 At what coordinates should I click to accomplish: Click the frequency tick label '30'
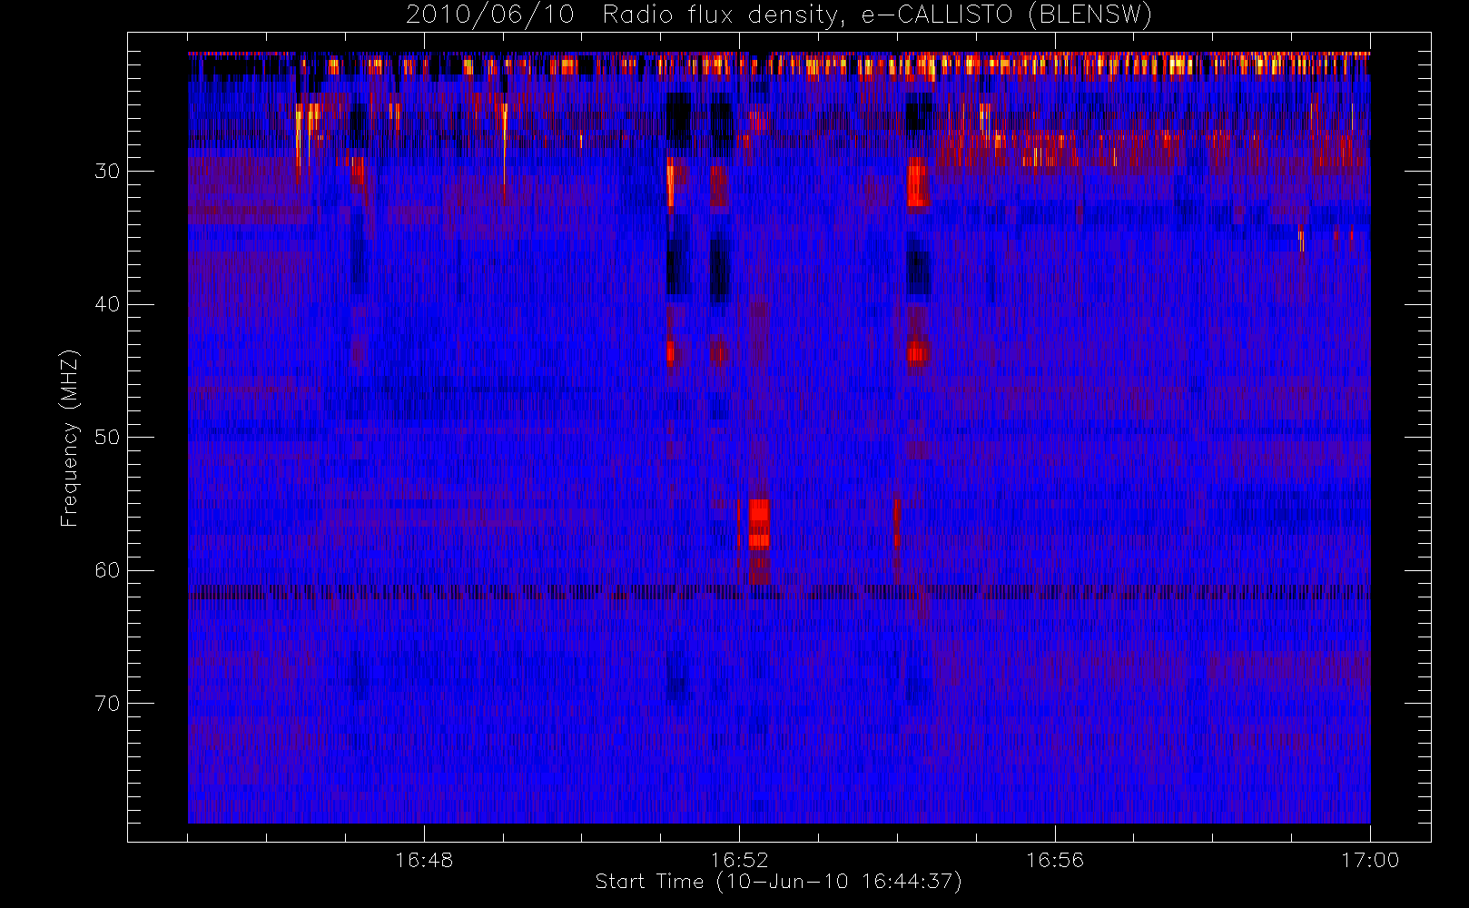coord(107,171)
